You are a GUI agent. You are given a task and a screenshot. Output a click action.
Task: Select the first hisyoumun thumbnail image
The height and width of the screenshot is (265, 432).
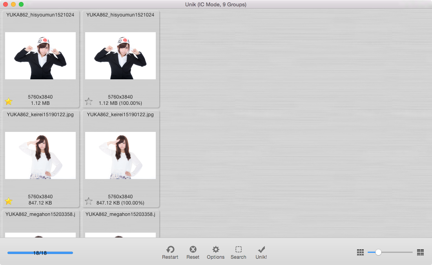(x=40, y=56)
